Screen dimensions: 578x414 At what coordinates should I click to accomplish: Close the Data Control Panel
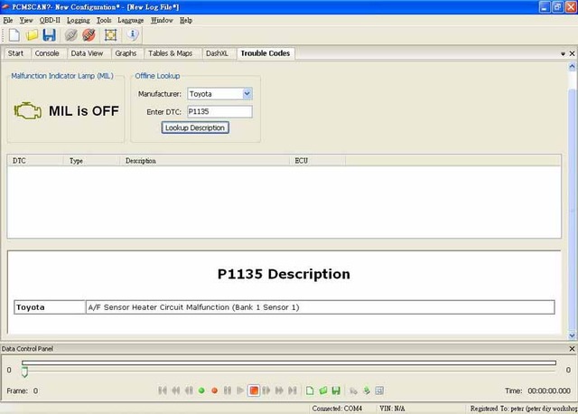pos(571,348)
